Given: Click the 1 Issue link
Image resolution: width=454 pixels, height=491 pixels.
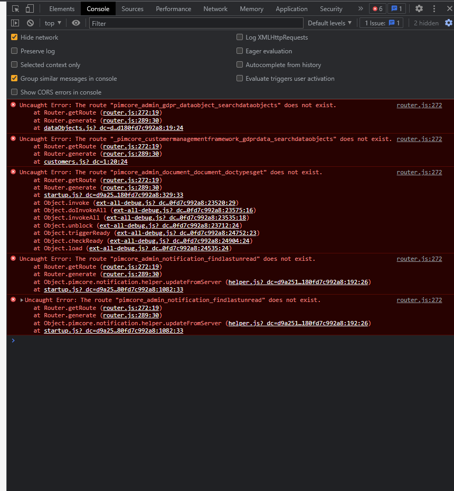Looking at the screenshot, I should coord(381,23).
